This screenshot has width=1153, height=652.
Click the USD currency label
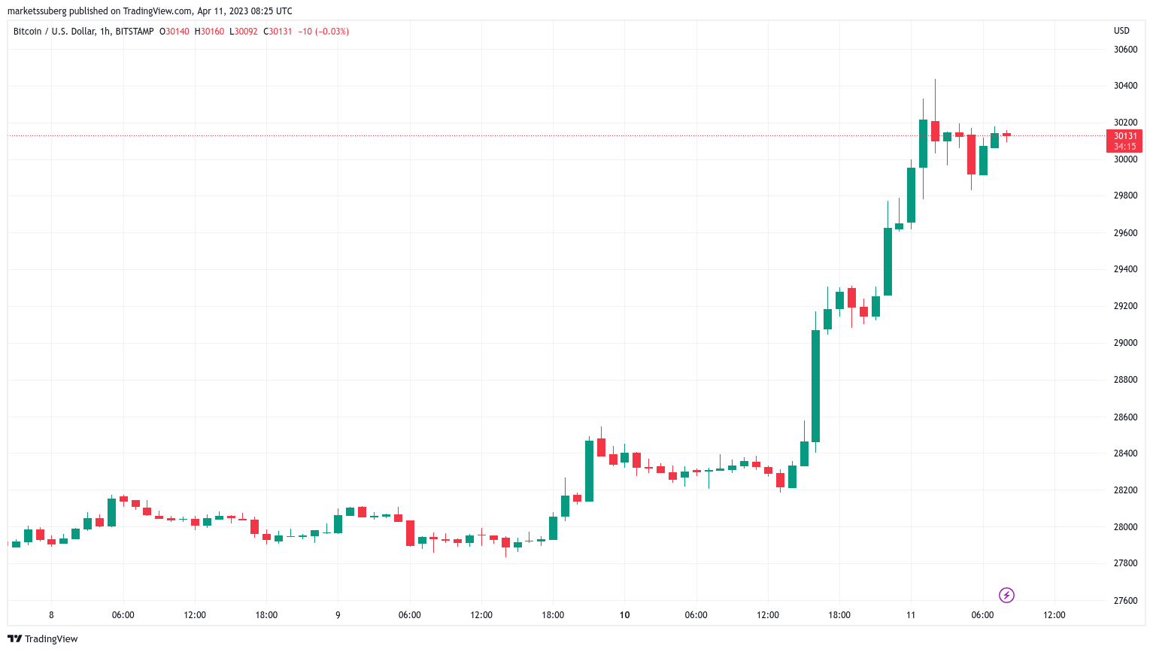coord(1121,31)
